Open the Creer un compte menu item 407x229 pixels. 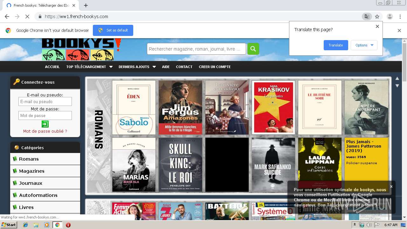point(215,67)
